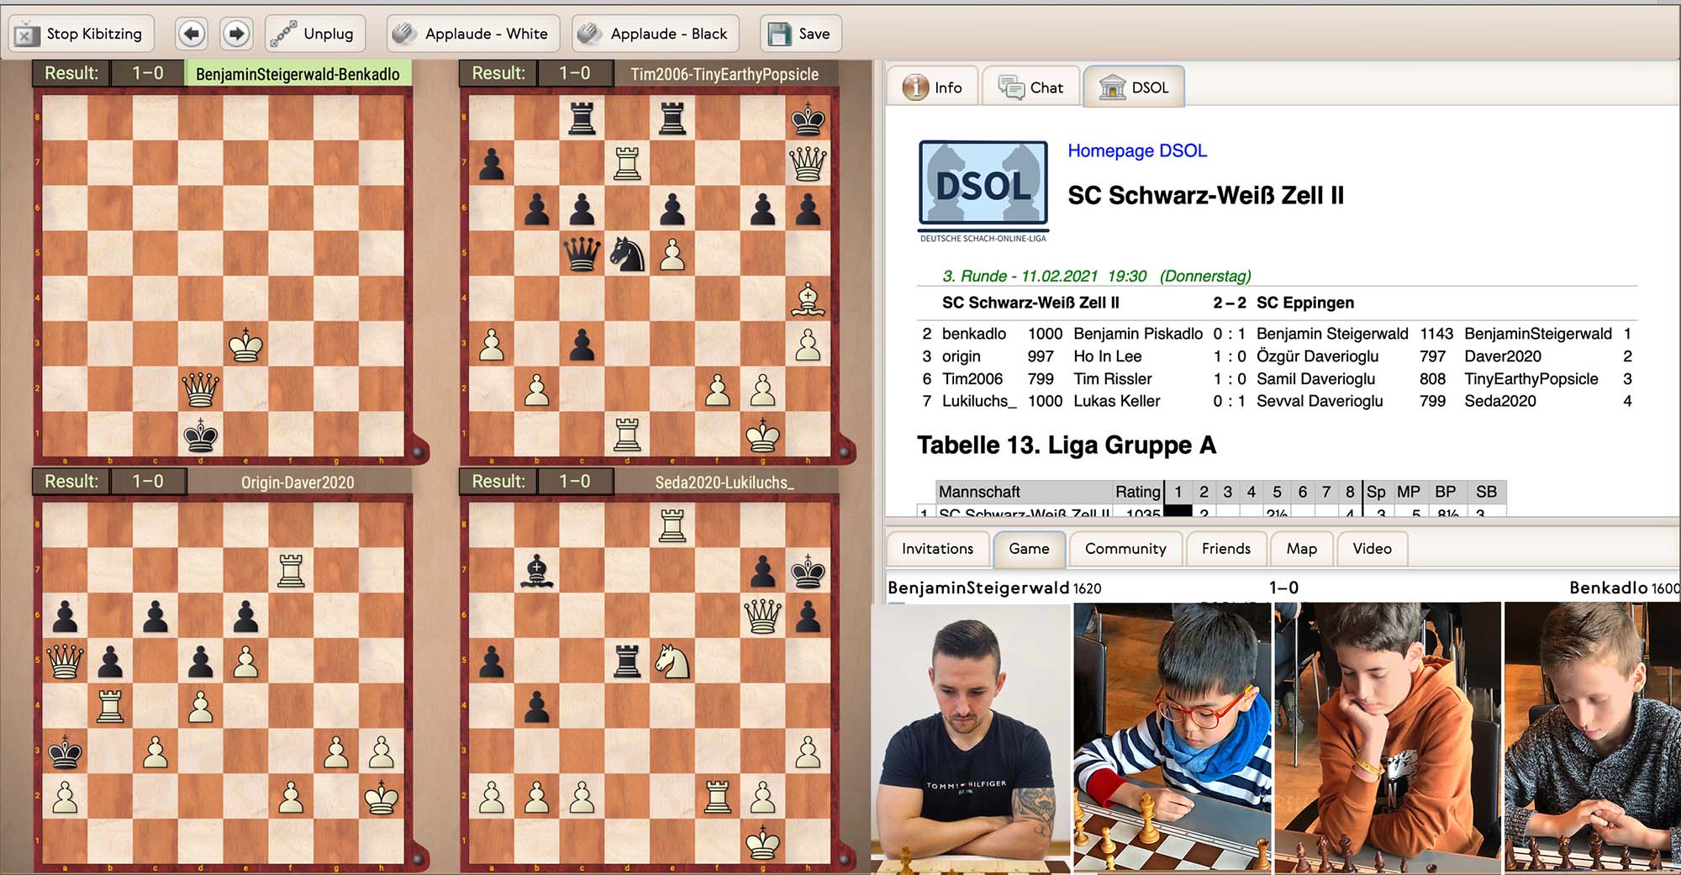This screenshot has width=1681, height=875.
Task: Open the Info tab
Action: coord(933,87)
